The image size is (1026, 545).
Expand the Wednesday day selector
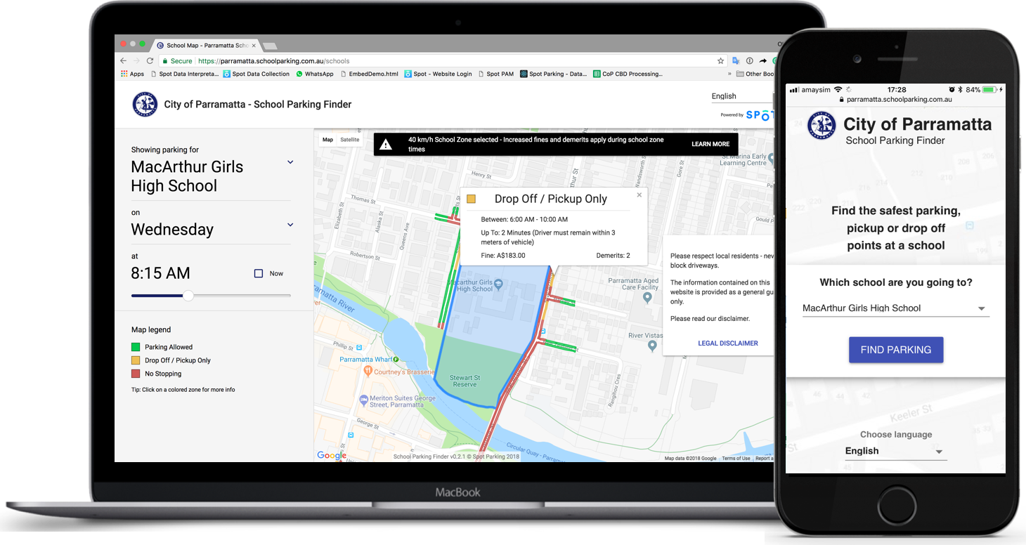tap(290, 225)
